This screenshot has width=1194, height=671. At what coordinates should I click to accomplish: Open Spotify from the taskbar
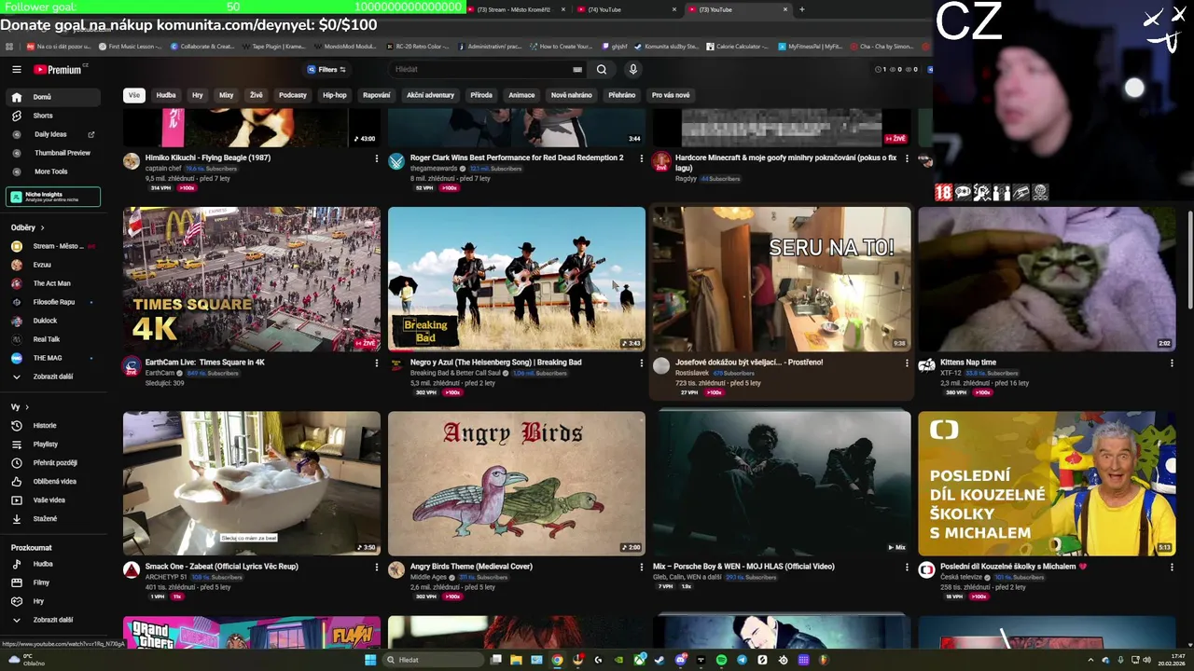coord(721,660)
